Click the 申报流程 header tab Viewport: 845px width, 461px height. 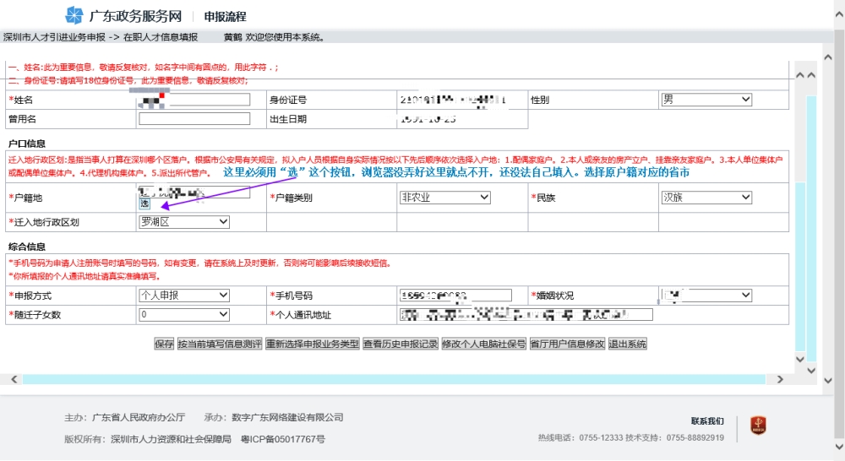pos(226,17)
